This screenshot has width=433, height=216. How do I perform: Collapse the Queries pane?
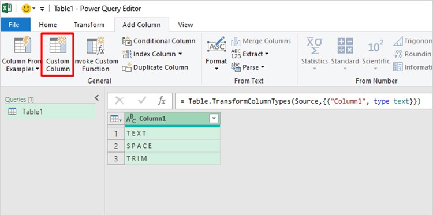tap(96, 98)
